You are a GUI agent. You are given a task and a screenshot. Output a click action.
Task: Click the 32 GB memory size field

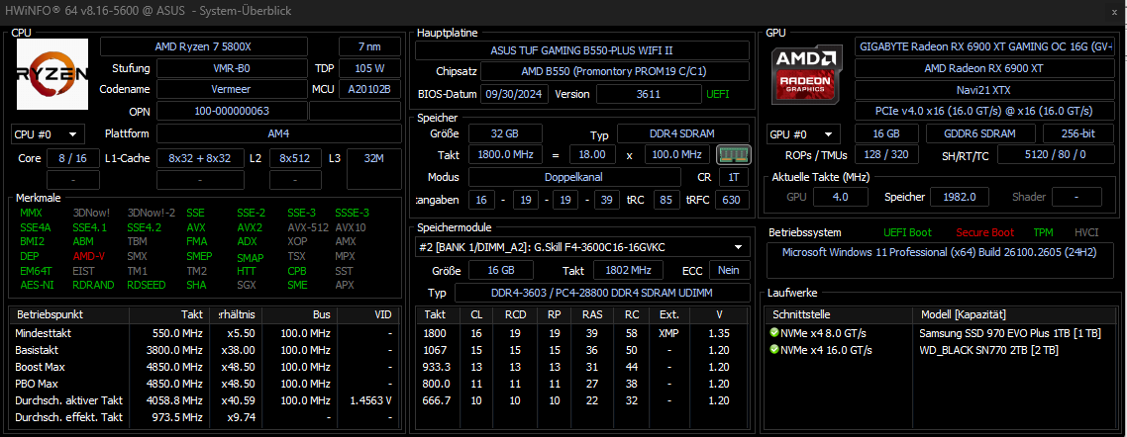pos(504,133)
